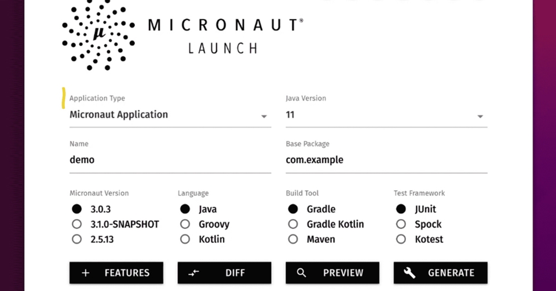Click the plus icon on Features button

pos(86,272)
